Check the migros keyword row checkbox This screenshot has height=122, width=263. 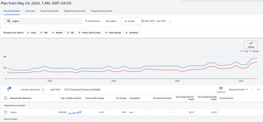[x=6, y=112]
